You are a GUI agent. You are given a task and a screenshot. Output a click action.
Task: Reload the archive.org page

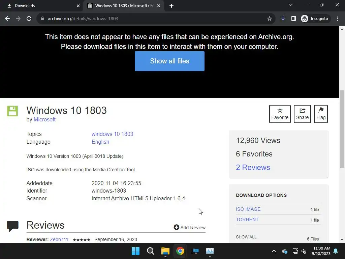[29, 19]
